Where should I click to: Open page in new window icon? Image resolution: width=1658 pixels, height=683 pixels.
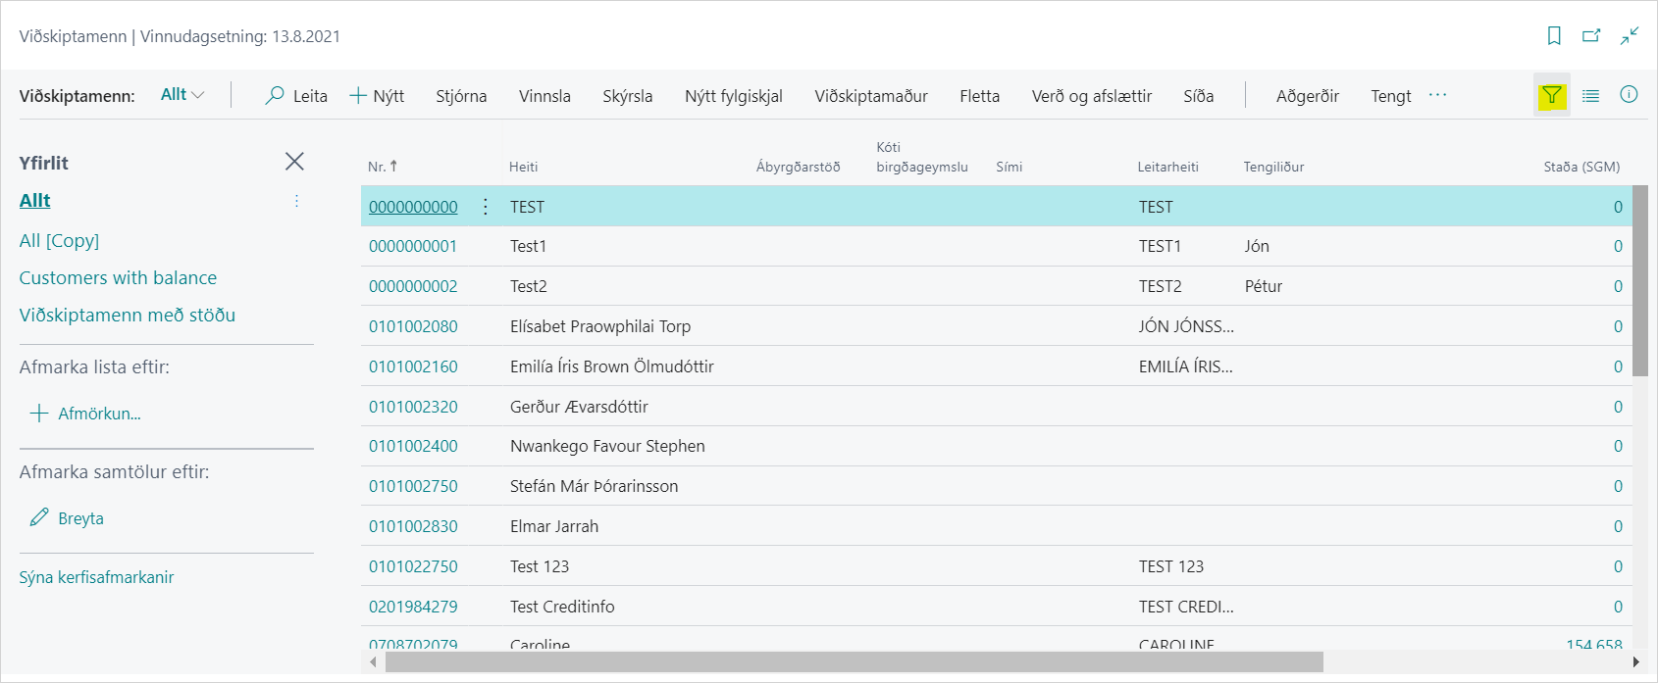(x=1591, y=36)
